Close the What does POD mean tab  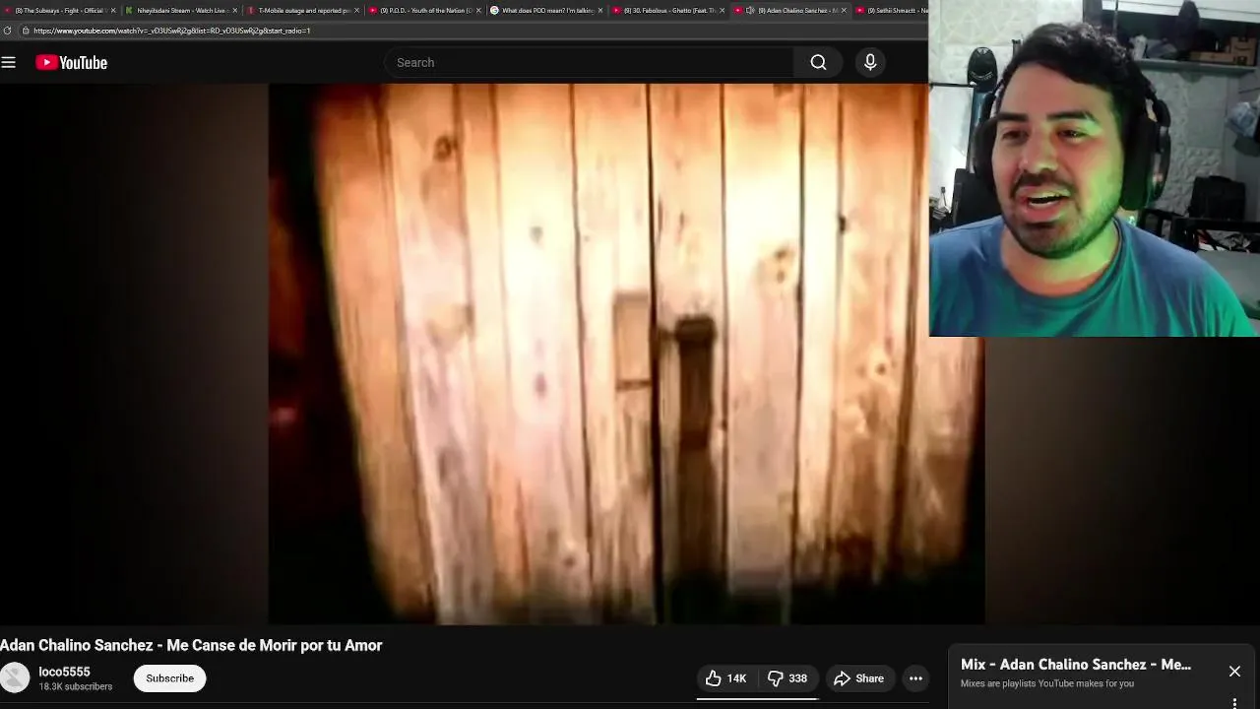click(x=600, y=10)
